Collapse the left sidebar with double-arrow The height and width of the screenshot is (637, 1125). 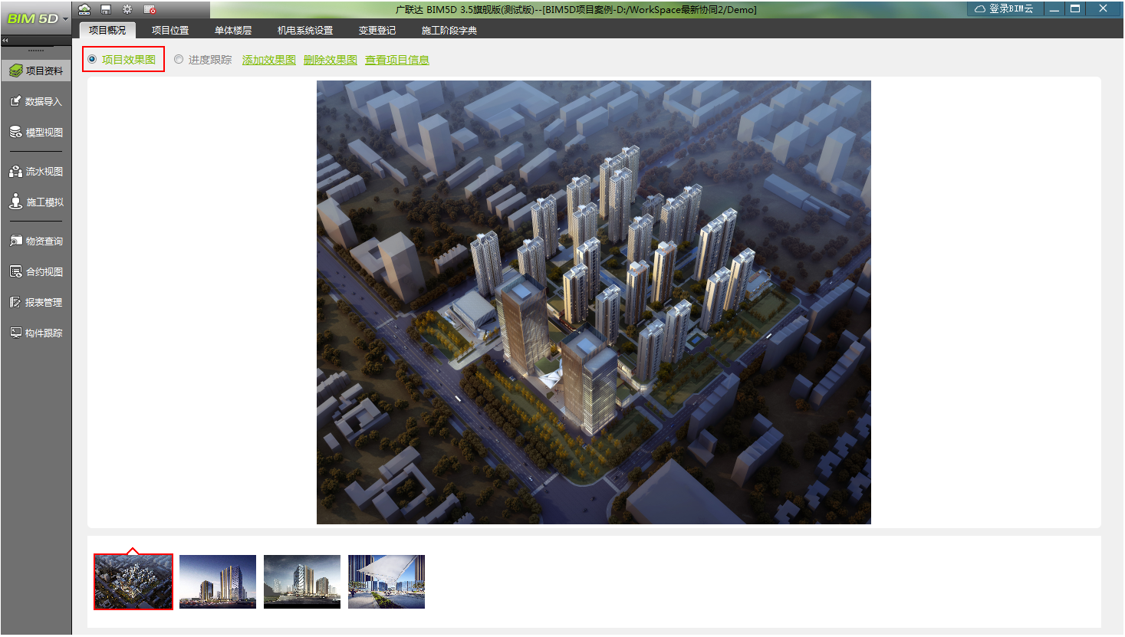click(x=5, y=40)
